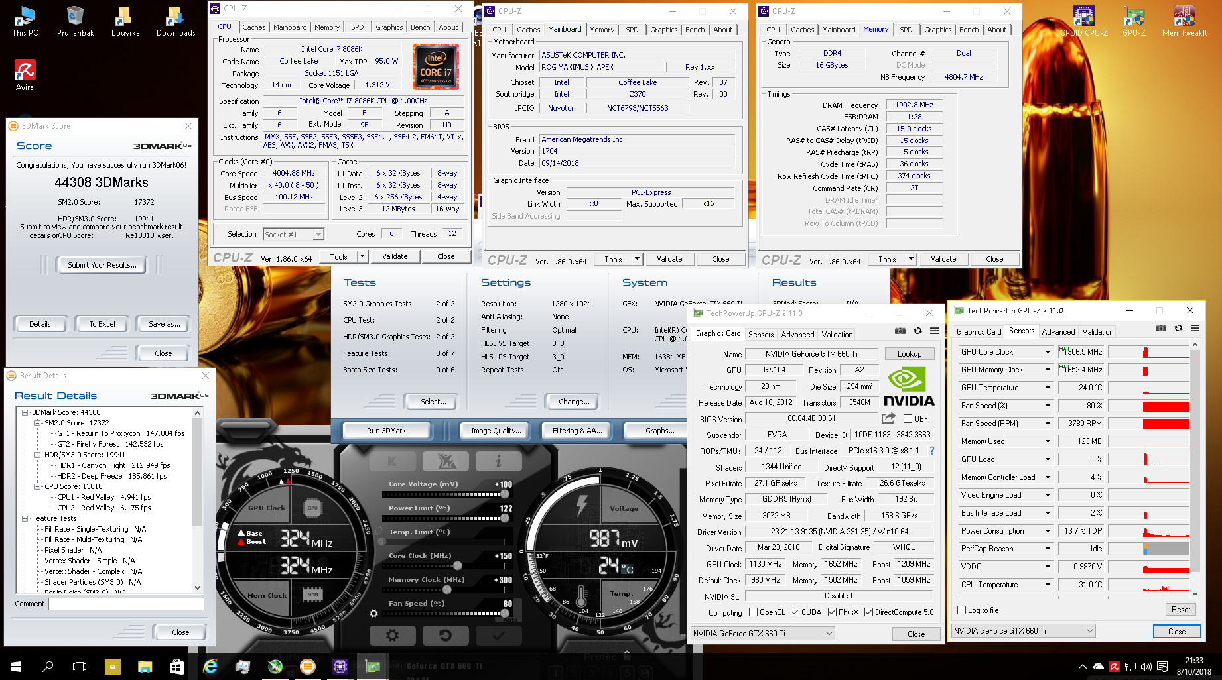Click the BIOS export share icon
The image size is (1222, 680).
[888, 418]
